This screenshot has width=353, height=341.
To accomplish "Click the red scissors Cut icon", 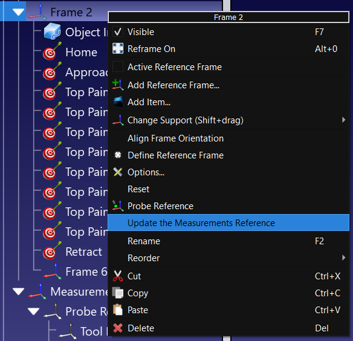I will (x=118, y=276).
